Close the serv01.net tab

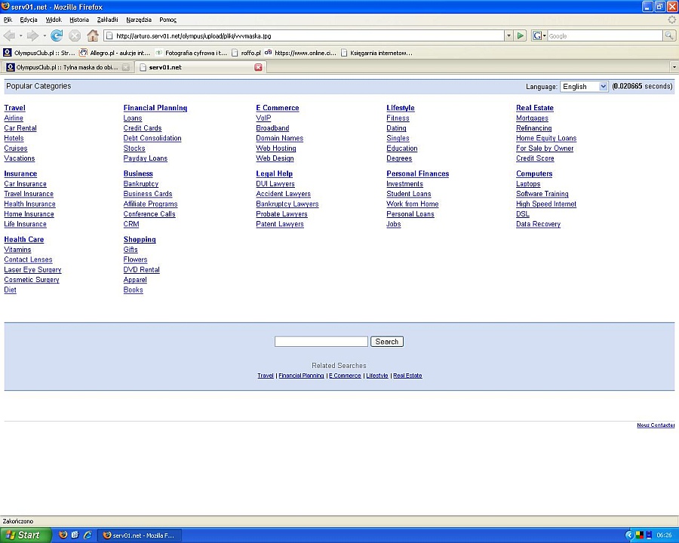pyautogui.click(x=258, y=67)
